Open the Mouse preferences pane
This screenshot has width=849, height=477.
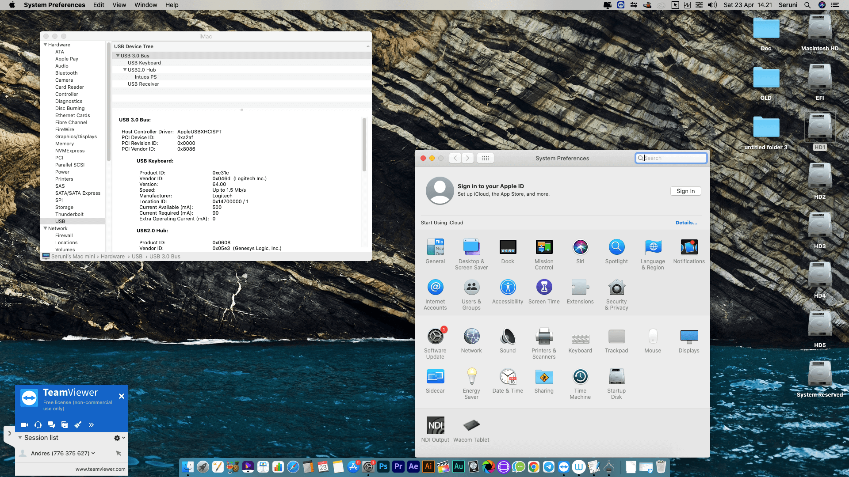pyautogui.click(x=653, y=341)
